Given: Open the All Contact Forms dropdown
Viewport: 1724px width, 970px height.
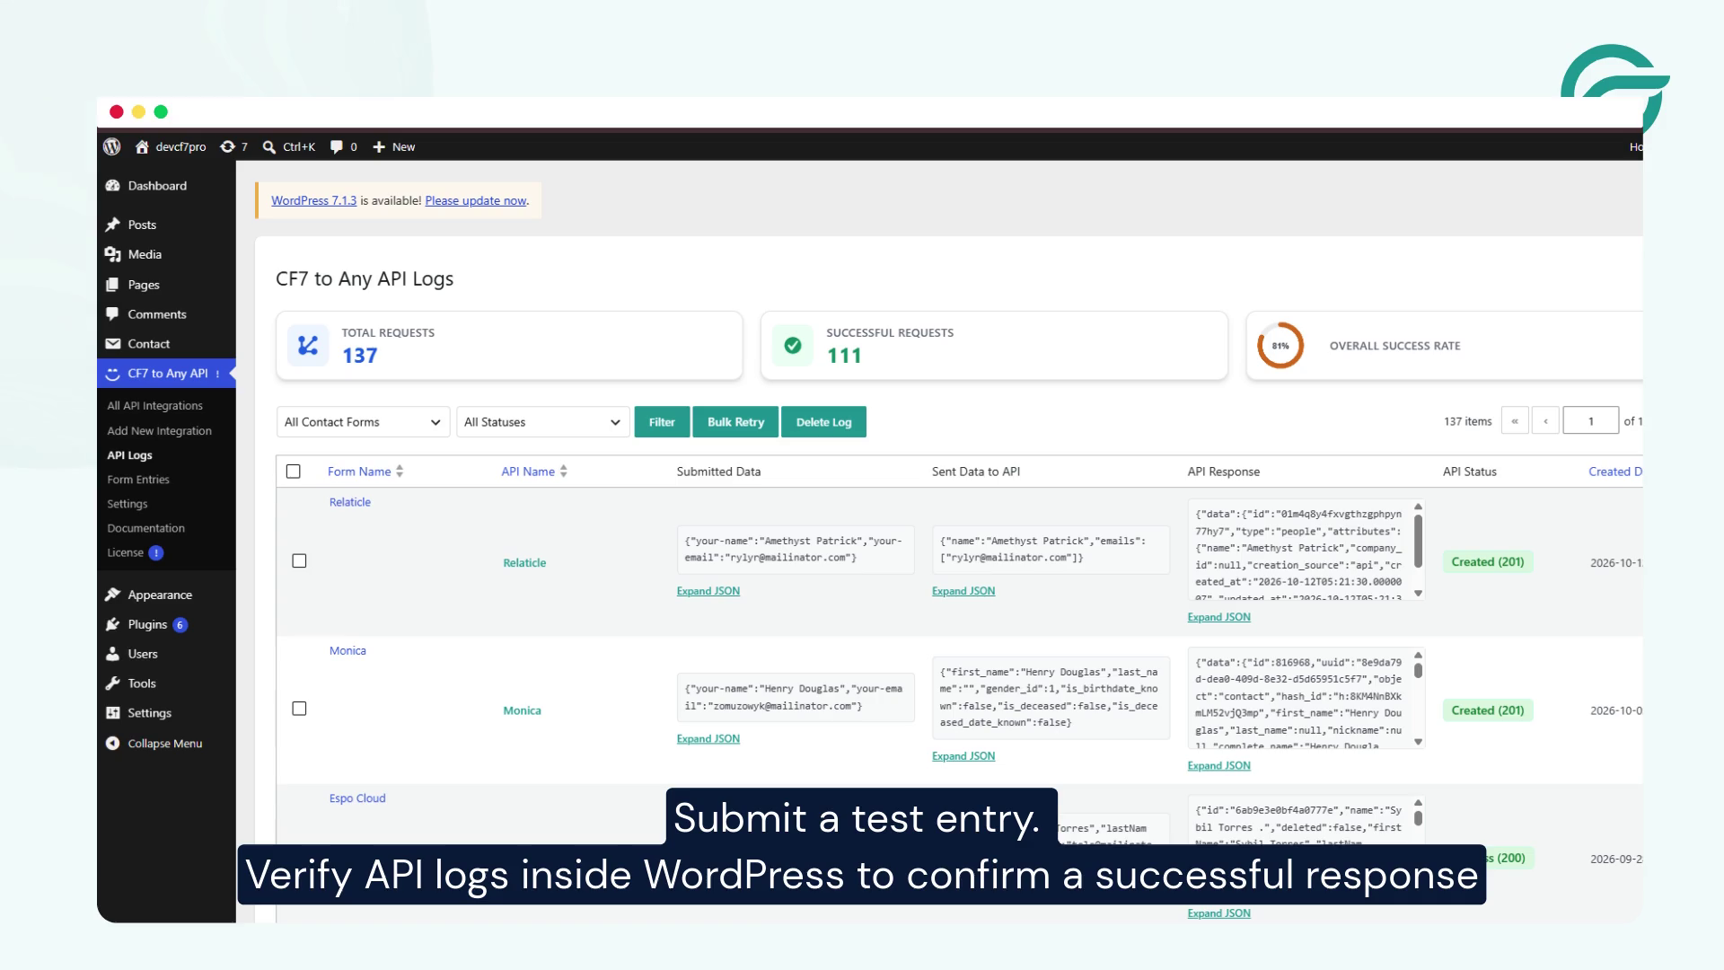Looking at the screenshot, I should (363, 422).
